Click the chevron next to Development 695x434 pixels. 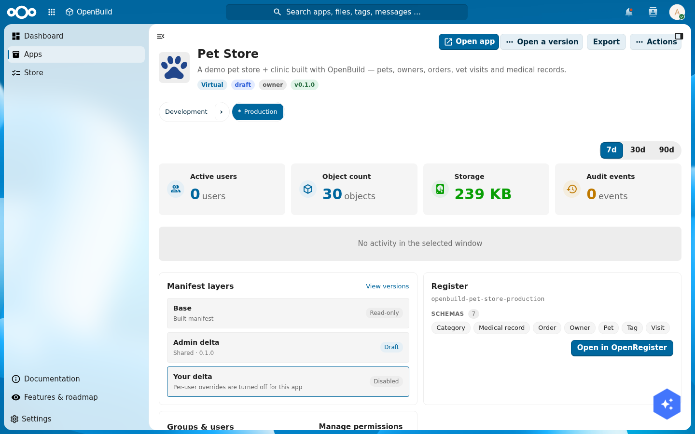click(x=222, y=112)
